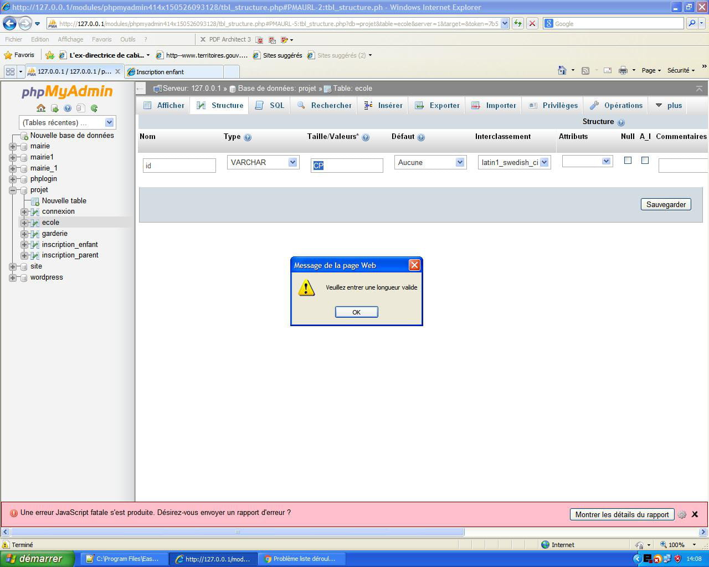Open the plus menu tab
This screenshot has width=709, height=567.
pyautogui.click(x=669, y=105)
